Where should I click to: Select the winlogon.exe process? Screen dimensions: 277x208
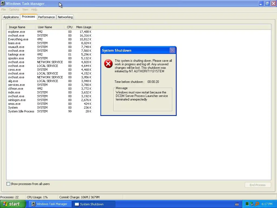(50, 100)
